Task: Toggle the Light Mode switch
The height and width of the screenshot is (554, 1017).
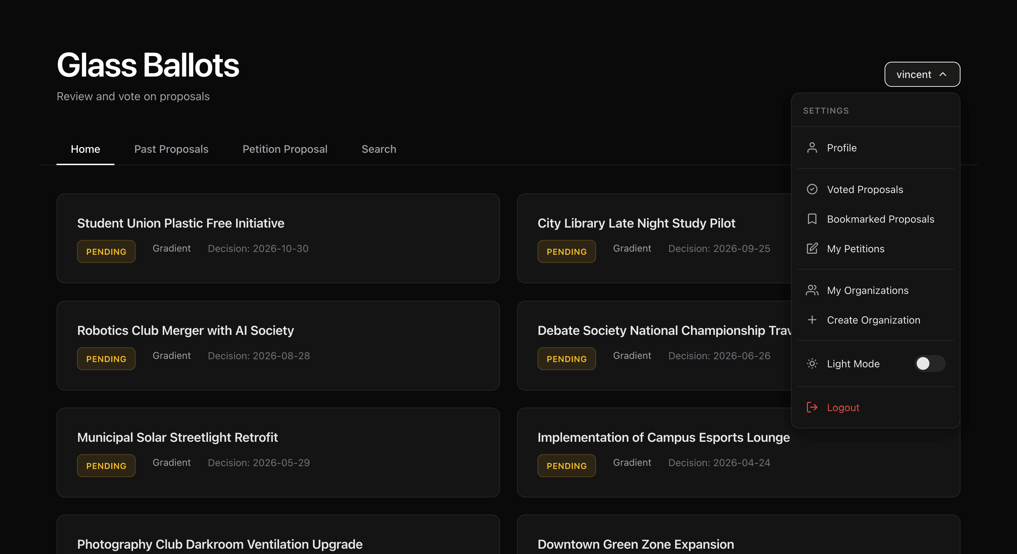Action: (x=929, y=363)
